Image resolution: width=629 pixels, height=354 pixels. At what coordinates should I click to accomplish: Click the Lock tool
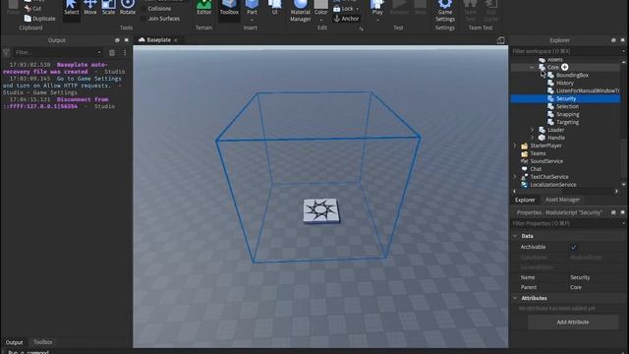(343, 9)
